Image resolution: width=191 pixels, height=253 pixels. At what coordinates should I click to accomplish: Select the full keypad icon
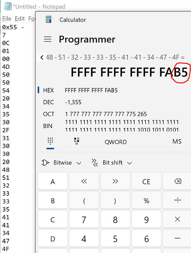[50, 141]
